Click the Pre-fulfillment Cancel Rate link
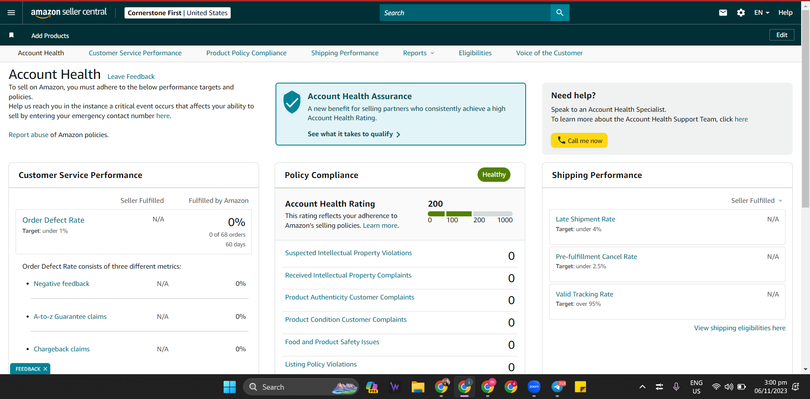 (596, 257)
